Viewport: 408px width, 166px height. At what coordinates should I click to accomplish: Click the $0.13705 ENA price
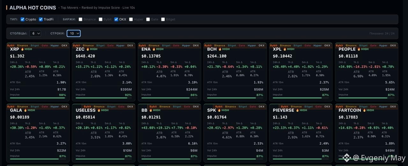pyautogui.click(x=151, y=56)
